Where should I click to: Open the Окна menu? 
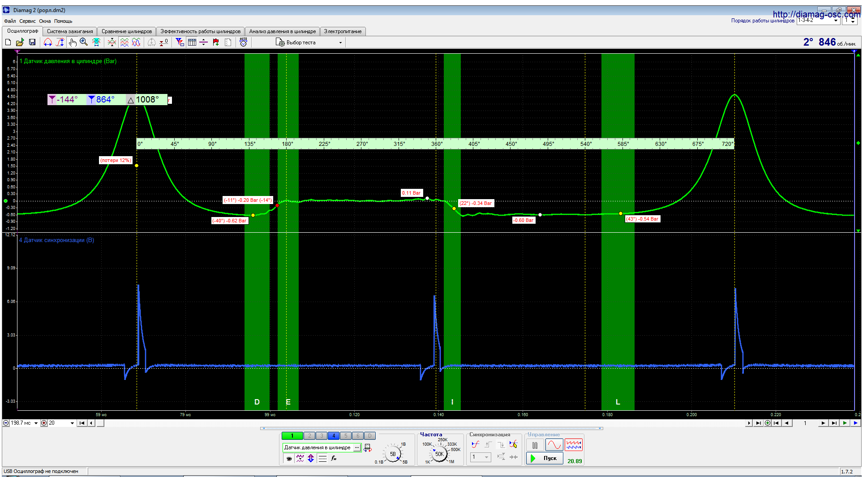click(x=45, y=21)
